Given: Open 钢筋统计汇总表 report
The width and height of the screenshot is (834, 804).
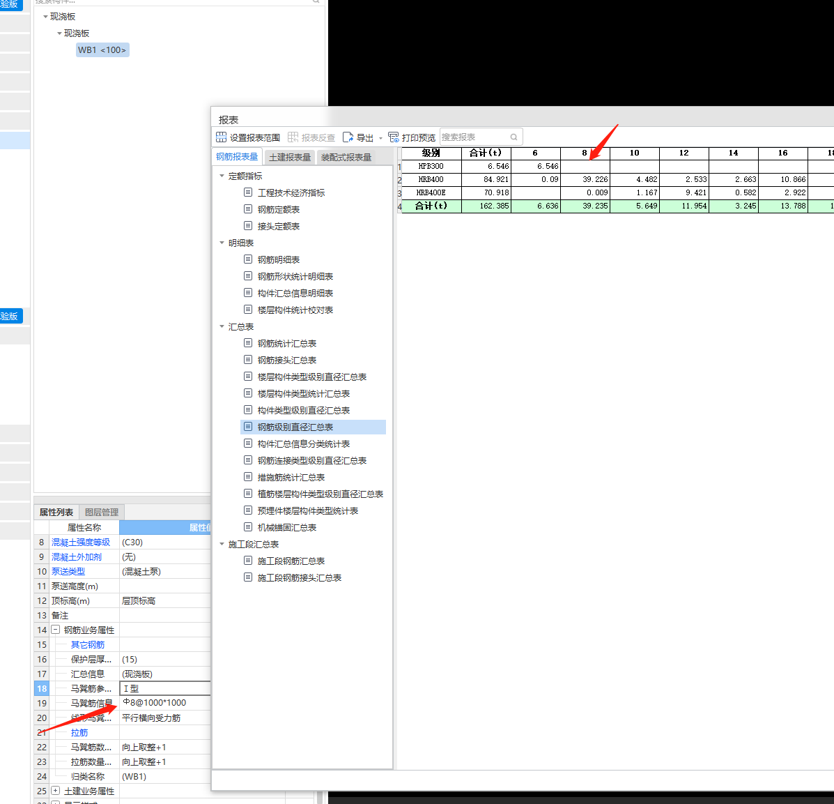Looking at the screenshot, I should (x=287, y=344).
